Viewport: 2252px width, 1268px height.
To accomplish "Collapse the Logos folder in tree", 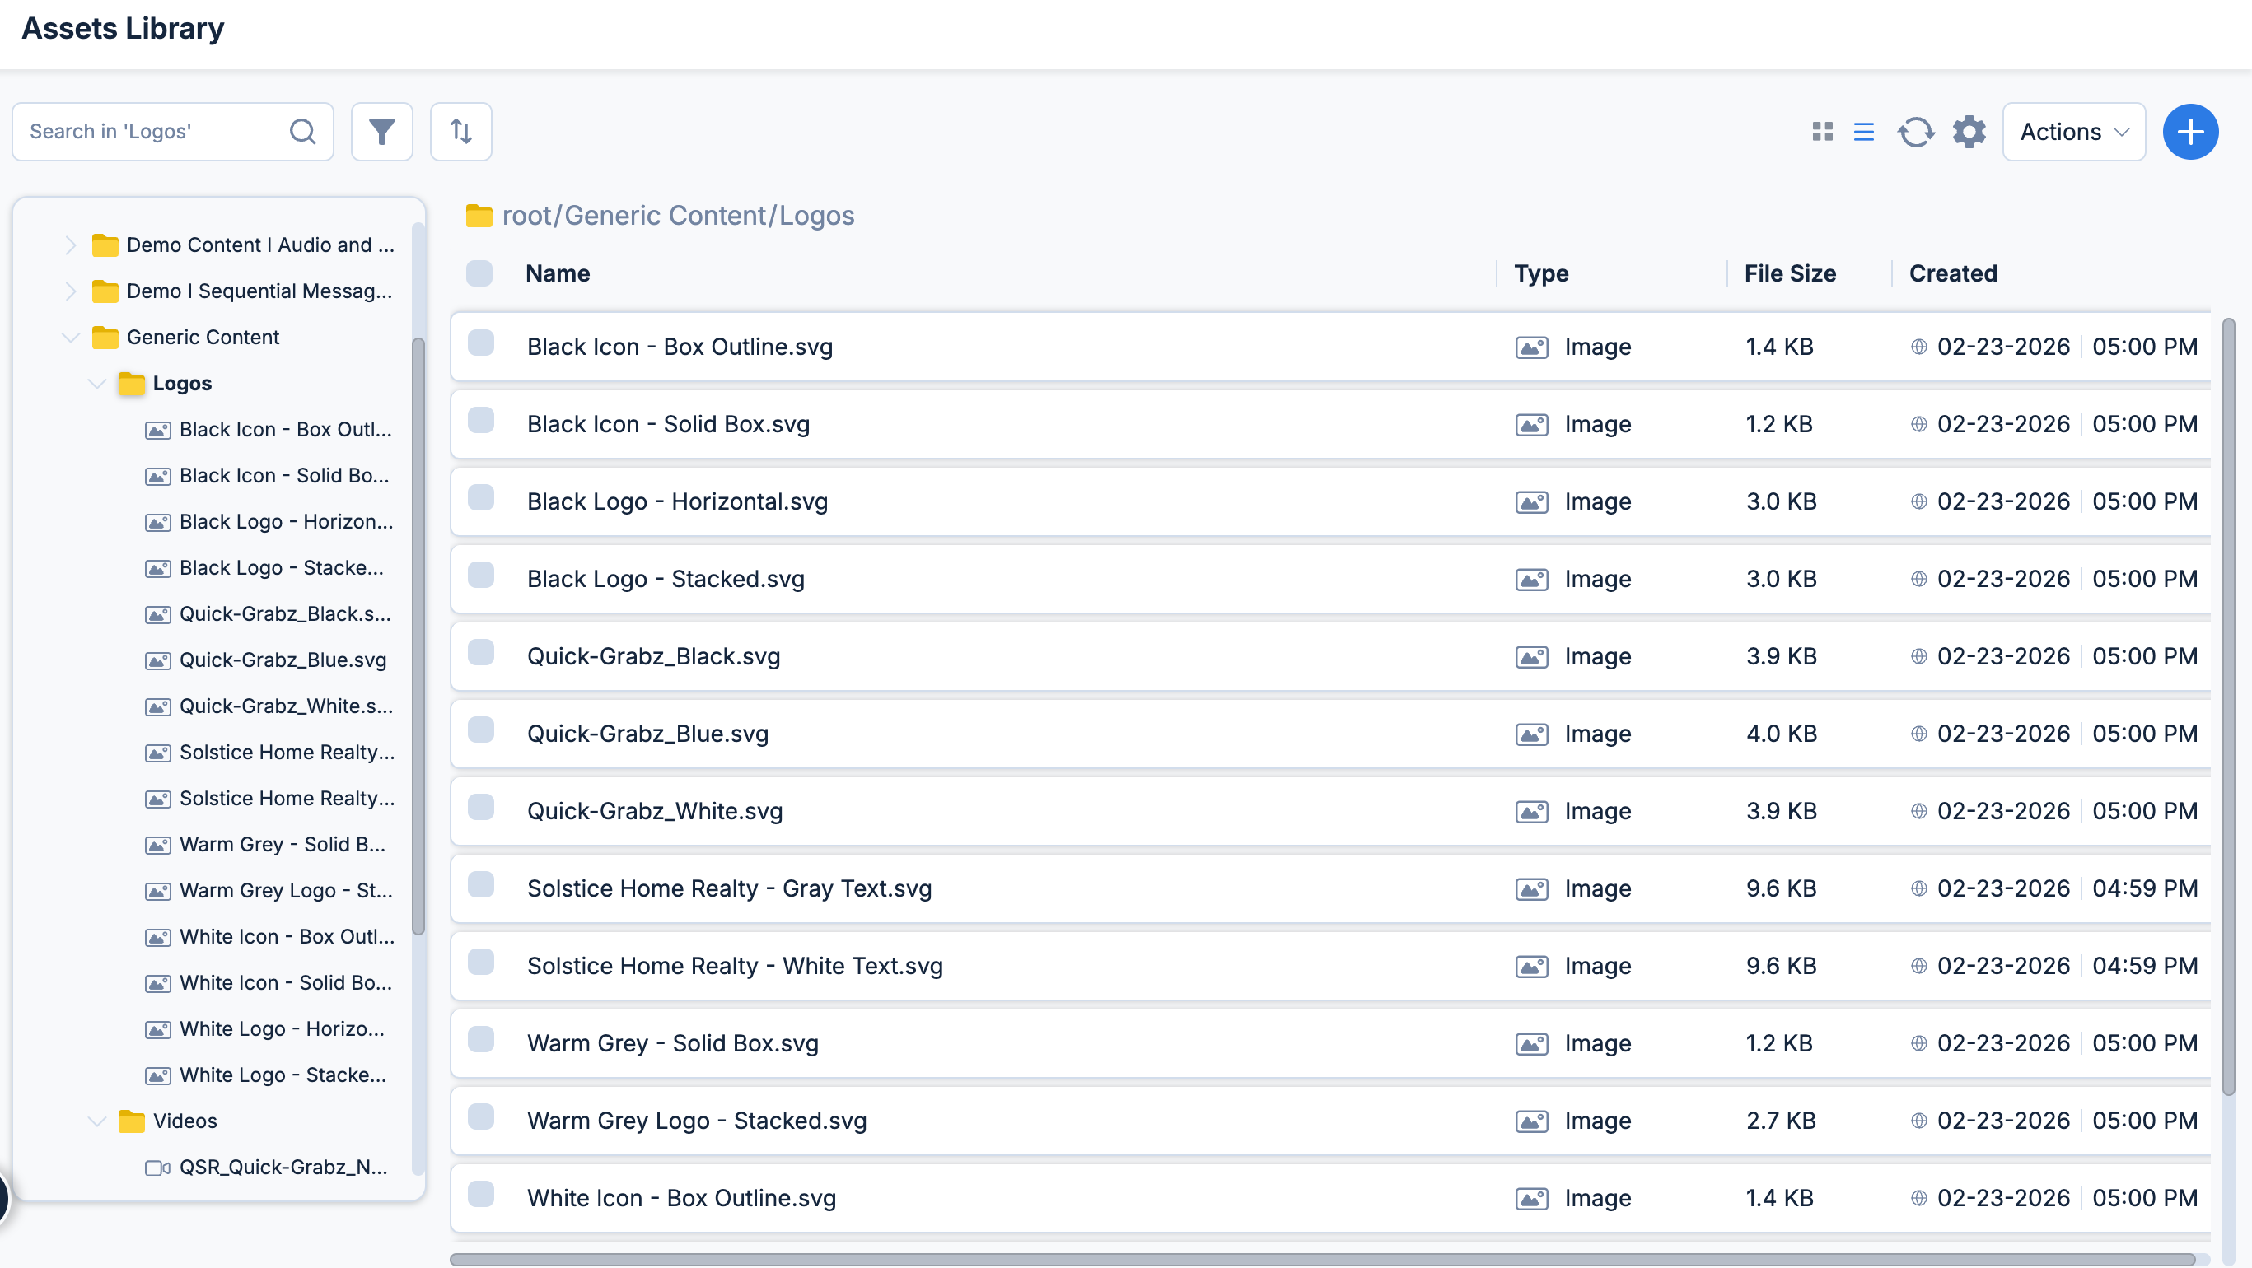I will point(97,384).
